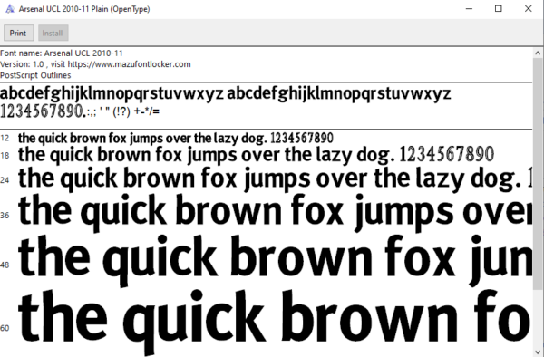Click the 60 point quick brown sample
The image size is (544, 357).
coord(275,322)
